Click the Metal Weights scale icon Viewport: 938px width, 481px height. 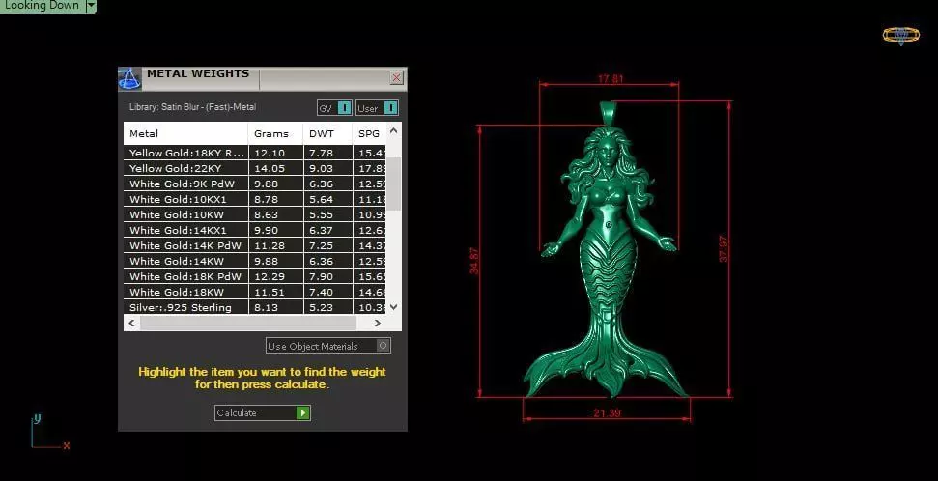click(129, 79)
